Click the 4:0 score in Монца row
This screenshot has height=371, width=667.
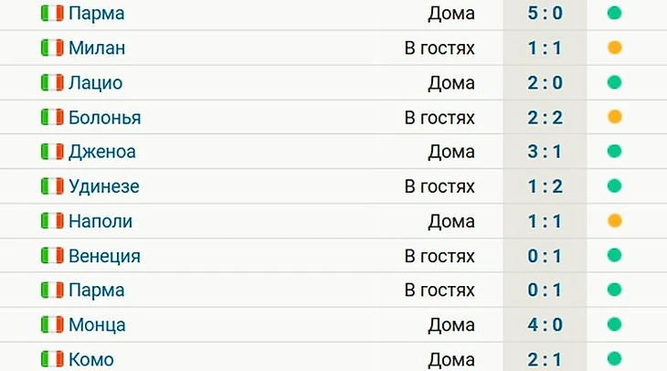pyautogui.click(x=545, y=324)
